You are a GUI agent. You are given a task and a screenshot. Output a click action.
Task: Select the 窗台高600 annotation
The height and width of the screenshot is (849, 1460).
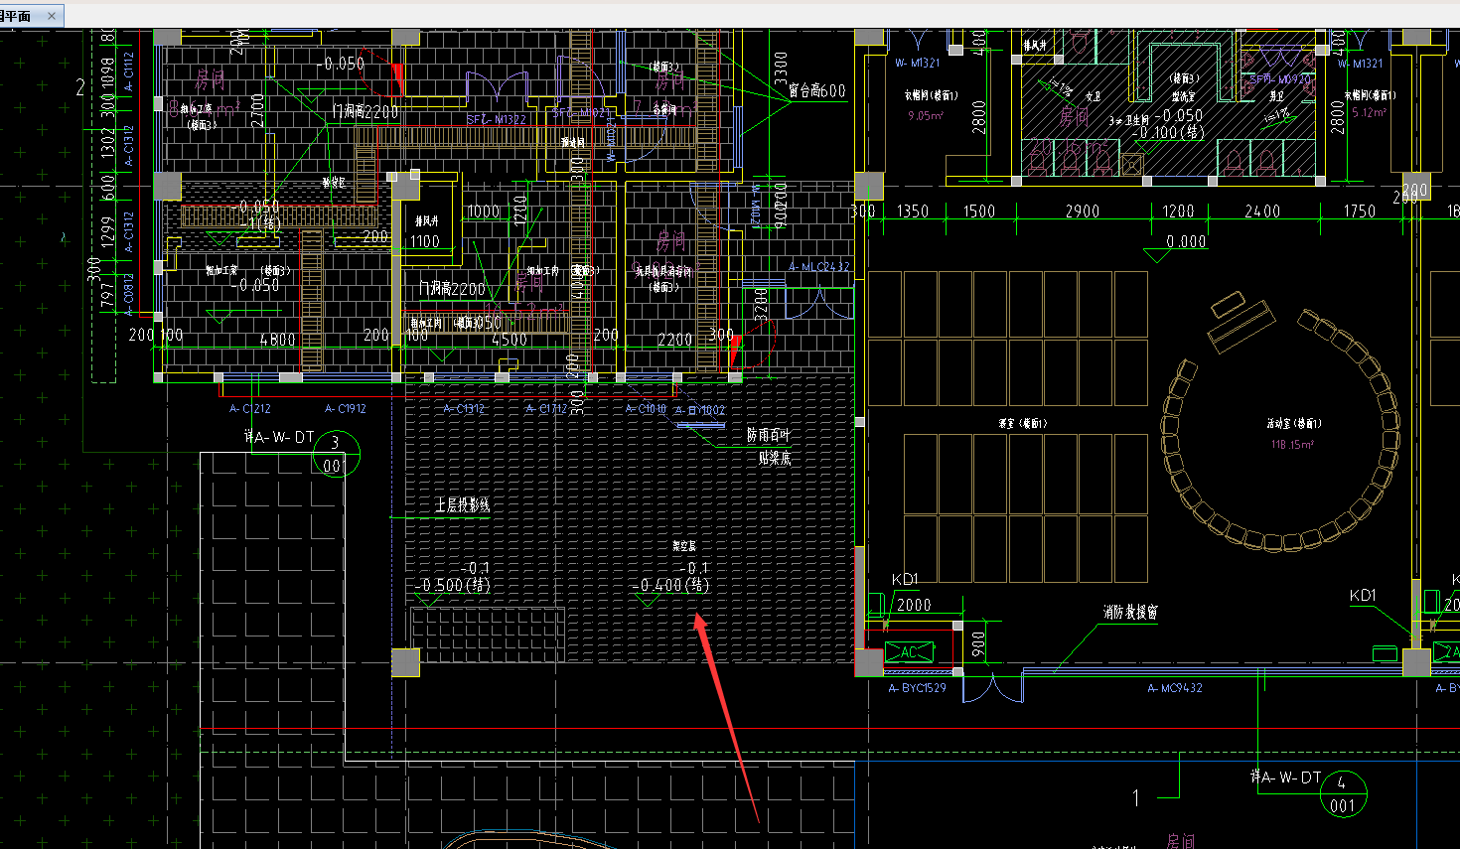coord(817,90)
